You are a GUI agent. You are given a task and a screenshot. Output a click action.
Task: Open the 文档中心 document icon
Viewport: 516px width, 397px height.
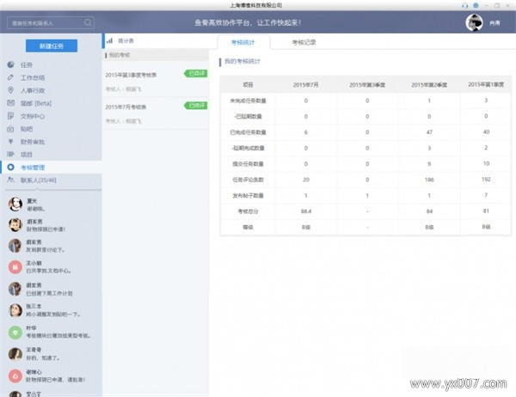(11, 116)
